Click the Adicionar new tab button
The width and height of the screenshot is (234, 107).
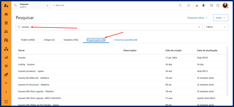tap(59, 5)
